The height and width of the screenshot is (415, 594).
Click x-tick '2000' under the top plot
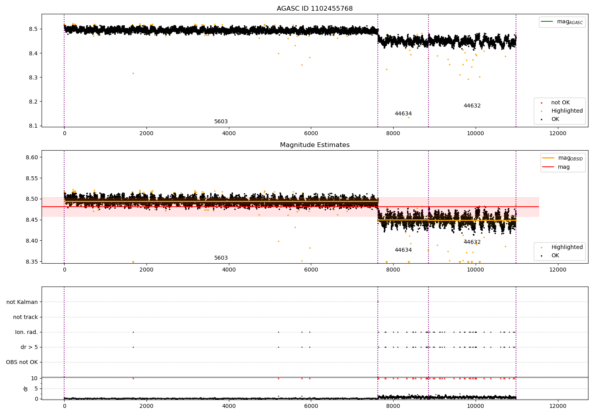pyautogui.click(x=147, y=134)
